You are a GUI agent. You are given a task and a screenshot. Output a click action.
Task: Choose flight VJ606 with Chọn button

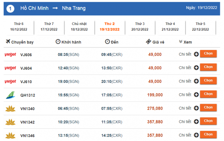(208, 53)
